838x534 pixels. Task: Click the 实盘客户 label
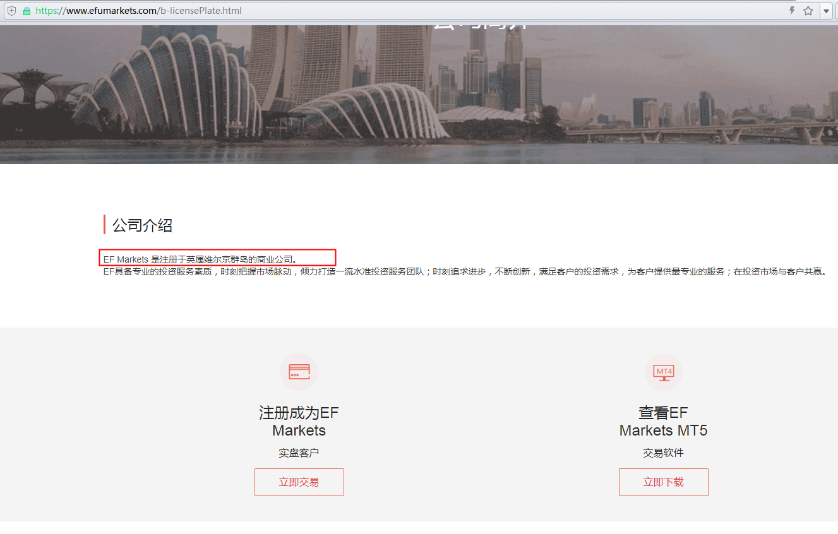(x=299, y=453)
